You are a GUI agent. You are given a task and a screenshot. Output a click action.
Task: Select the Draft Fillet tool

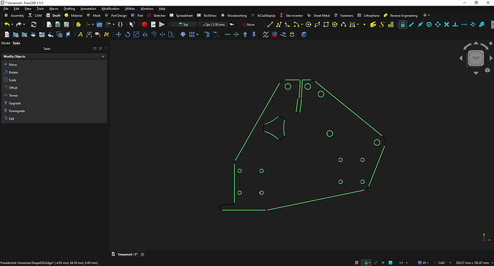click(x=287, y=24)
